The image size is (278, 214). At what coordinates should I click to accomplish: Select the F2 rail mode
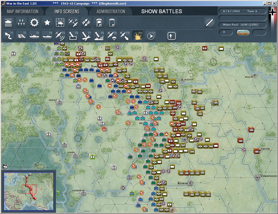coord(22,36)
